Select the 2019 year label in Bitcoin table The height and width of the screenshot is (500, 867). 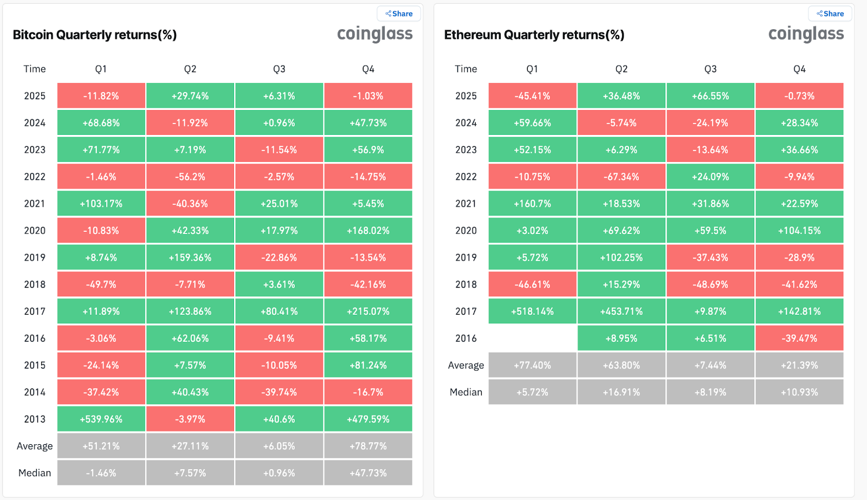(35, 258)
